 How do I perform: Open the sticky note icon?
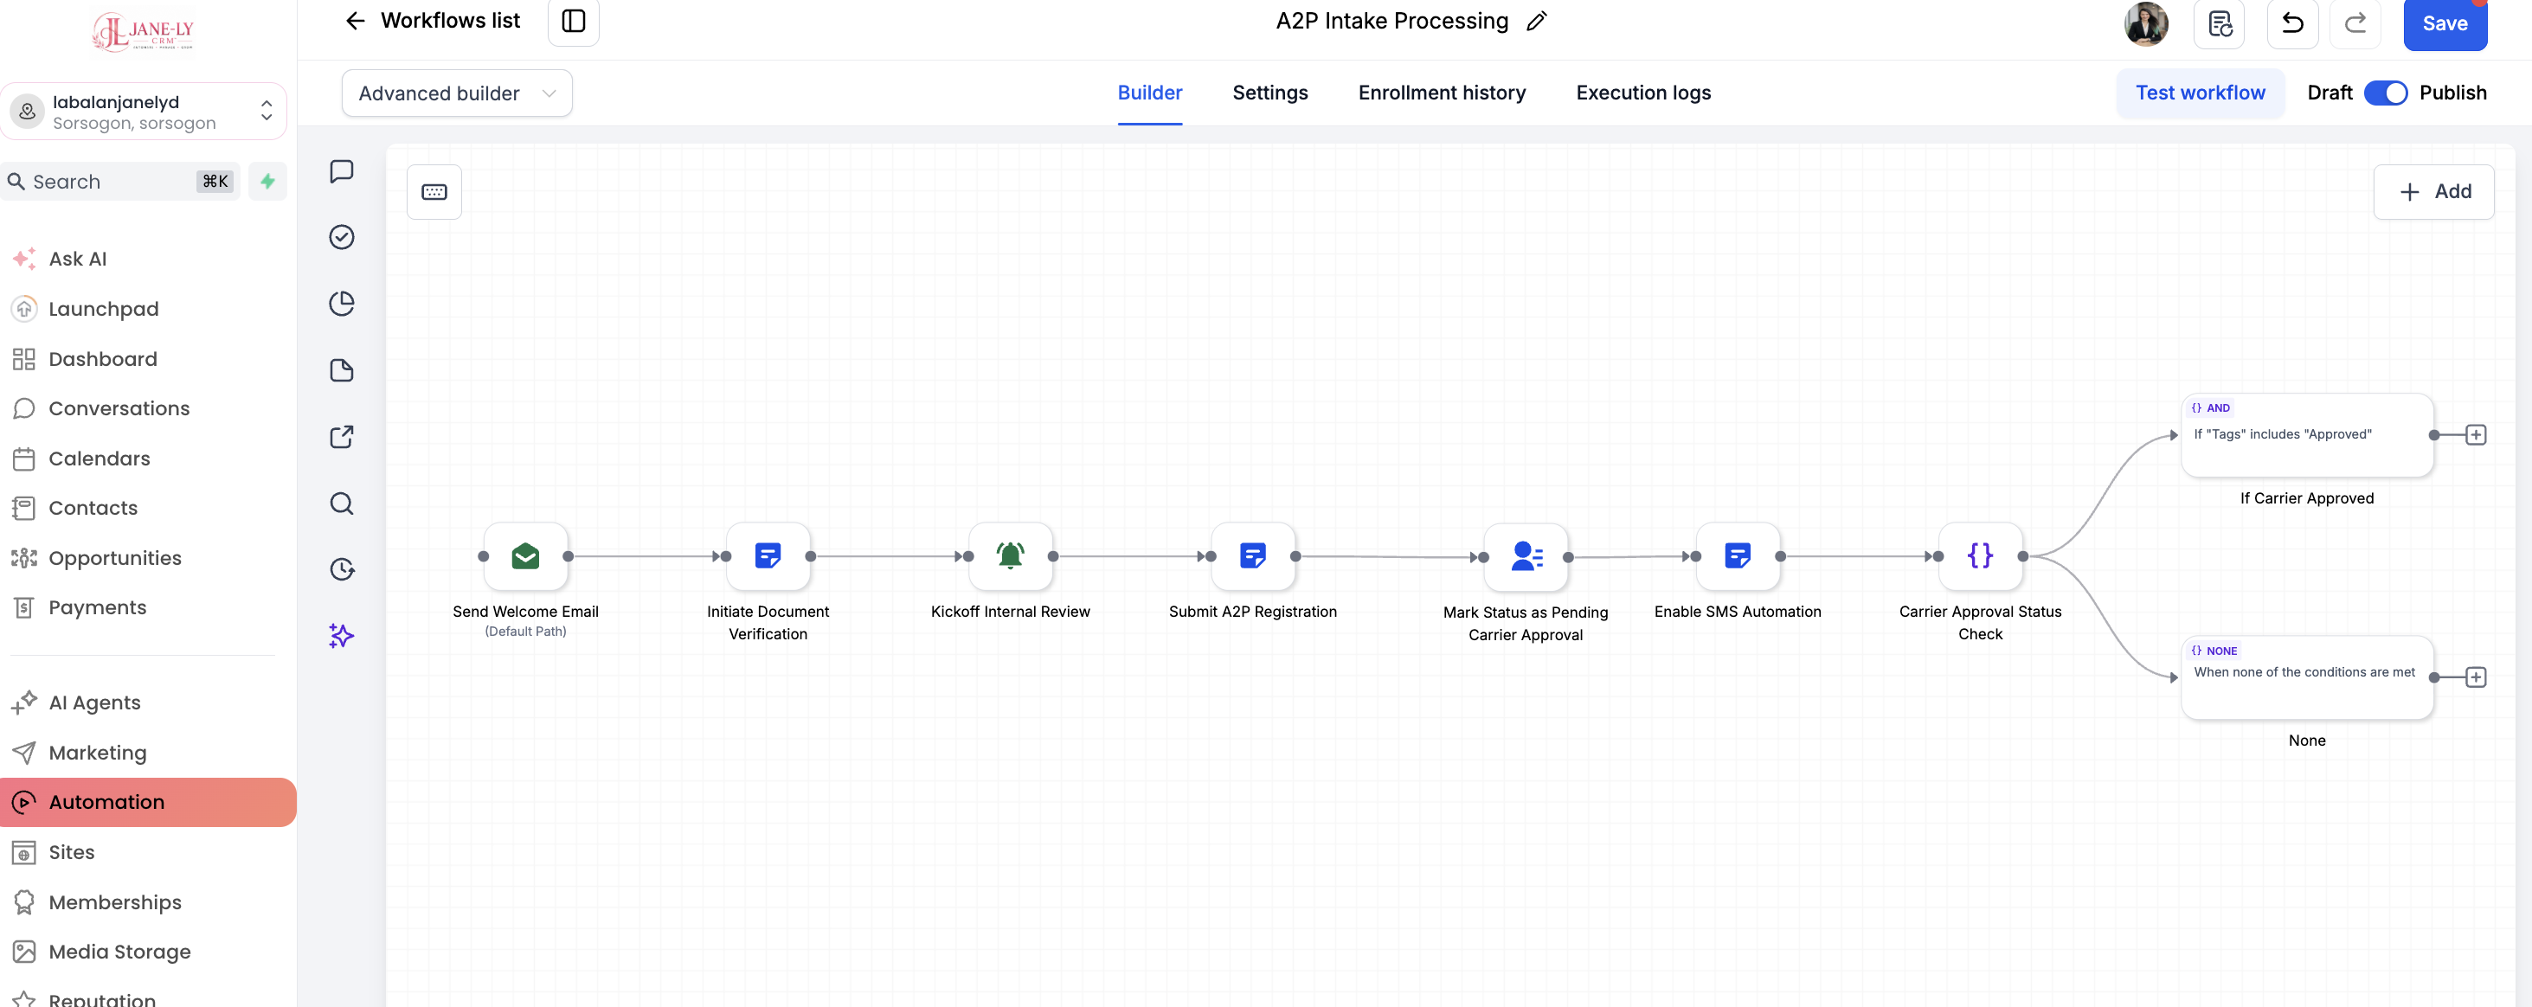point(341,370)
